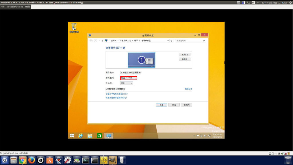The image size is (293, 165).
Task: Launch Google Chrome from the Ubuntu dock
Action: pos(22,160)
